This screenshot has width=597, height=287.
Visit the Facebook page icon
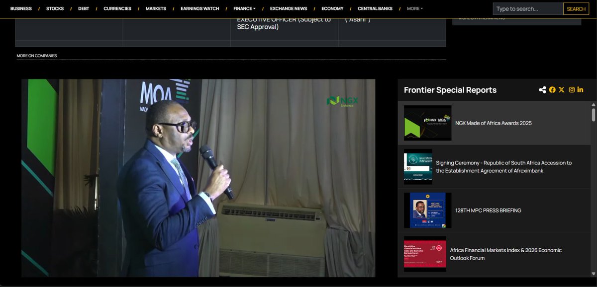tap(552, 90)
